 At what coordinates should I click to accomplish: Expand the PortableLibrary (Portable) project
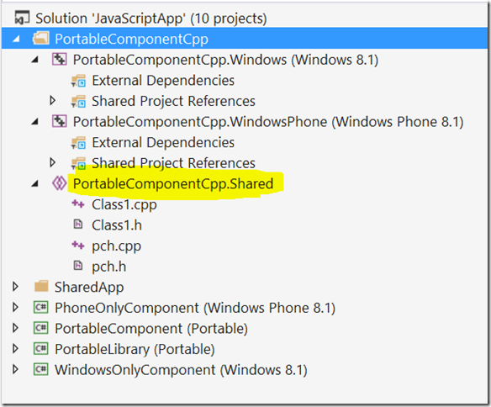click(x=15, y=348)
